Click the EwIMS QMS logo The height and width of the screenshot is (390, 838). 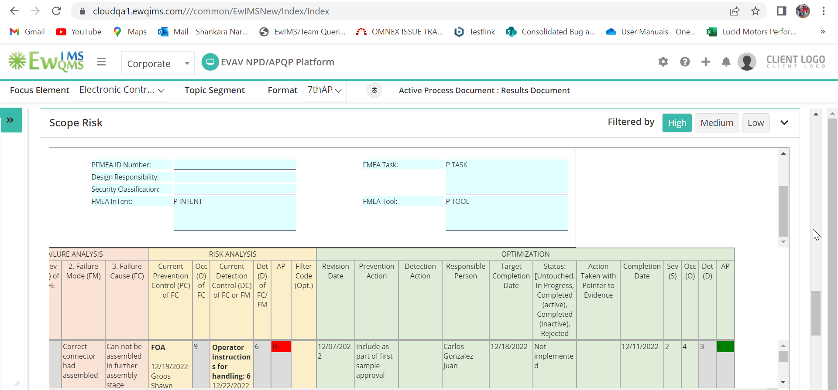pyautogui.click(x=46, y=61)
